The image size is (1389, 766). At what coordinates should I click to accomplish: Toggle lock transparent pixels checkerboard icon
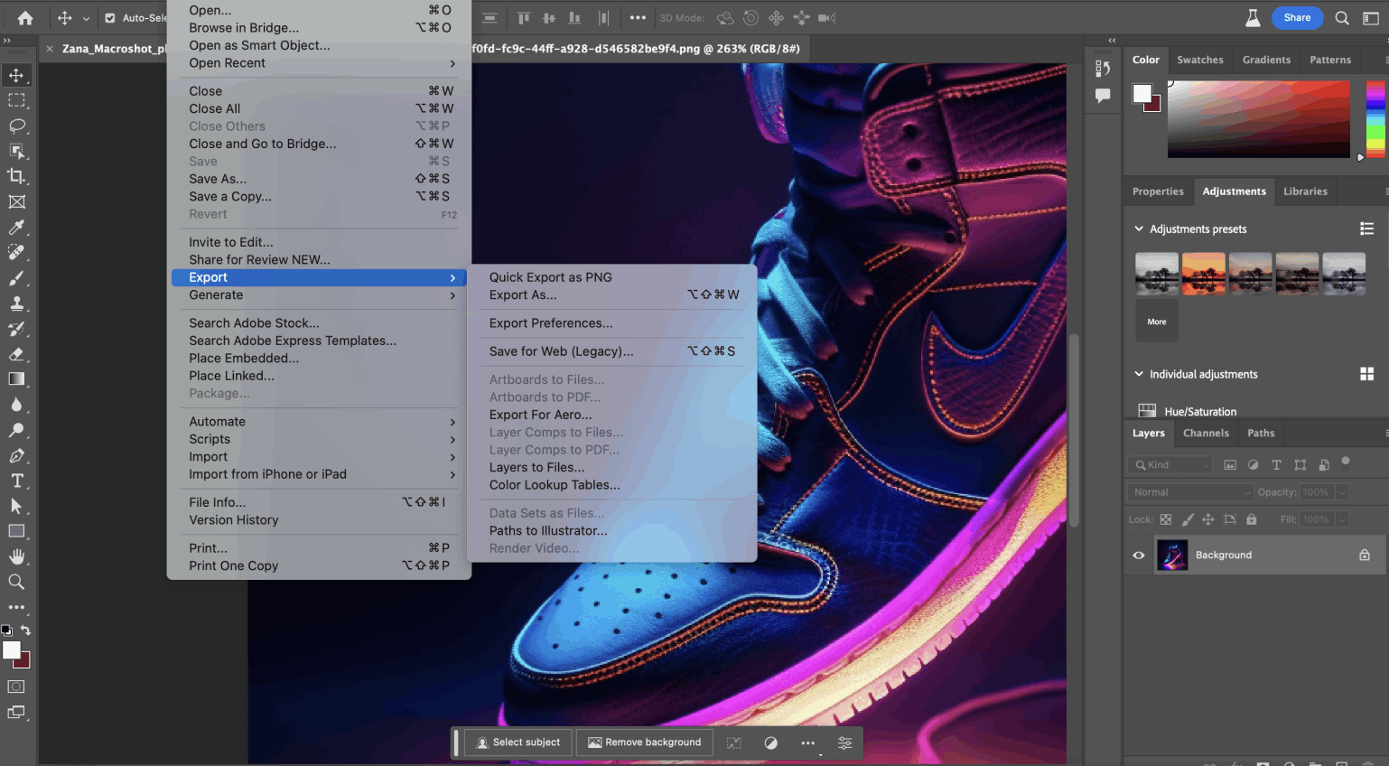click(x=1166, y=519)
